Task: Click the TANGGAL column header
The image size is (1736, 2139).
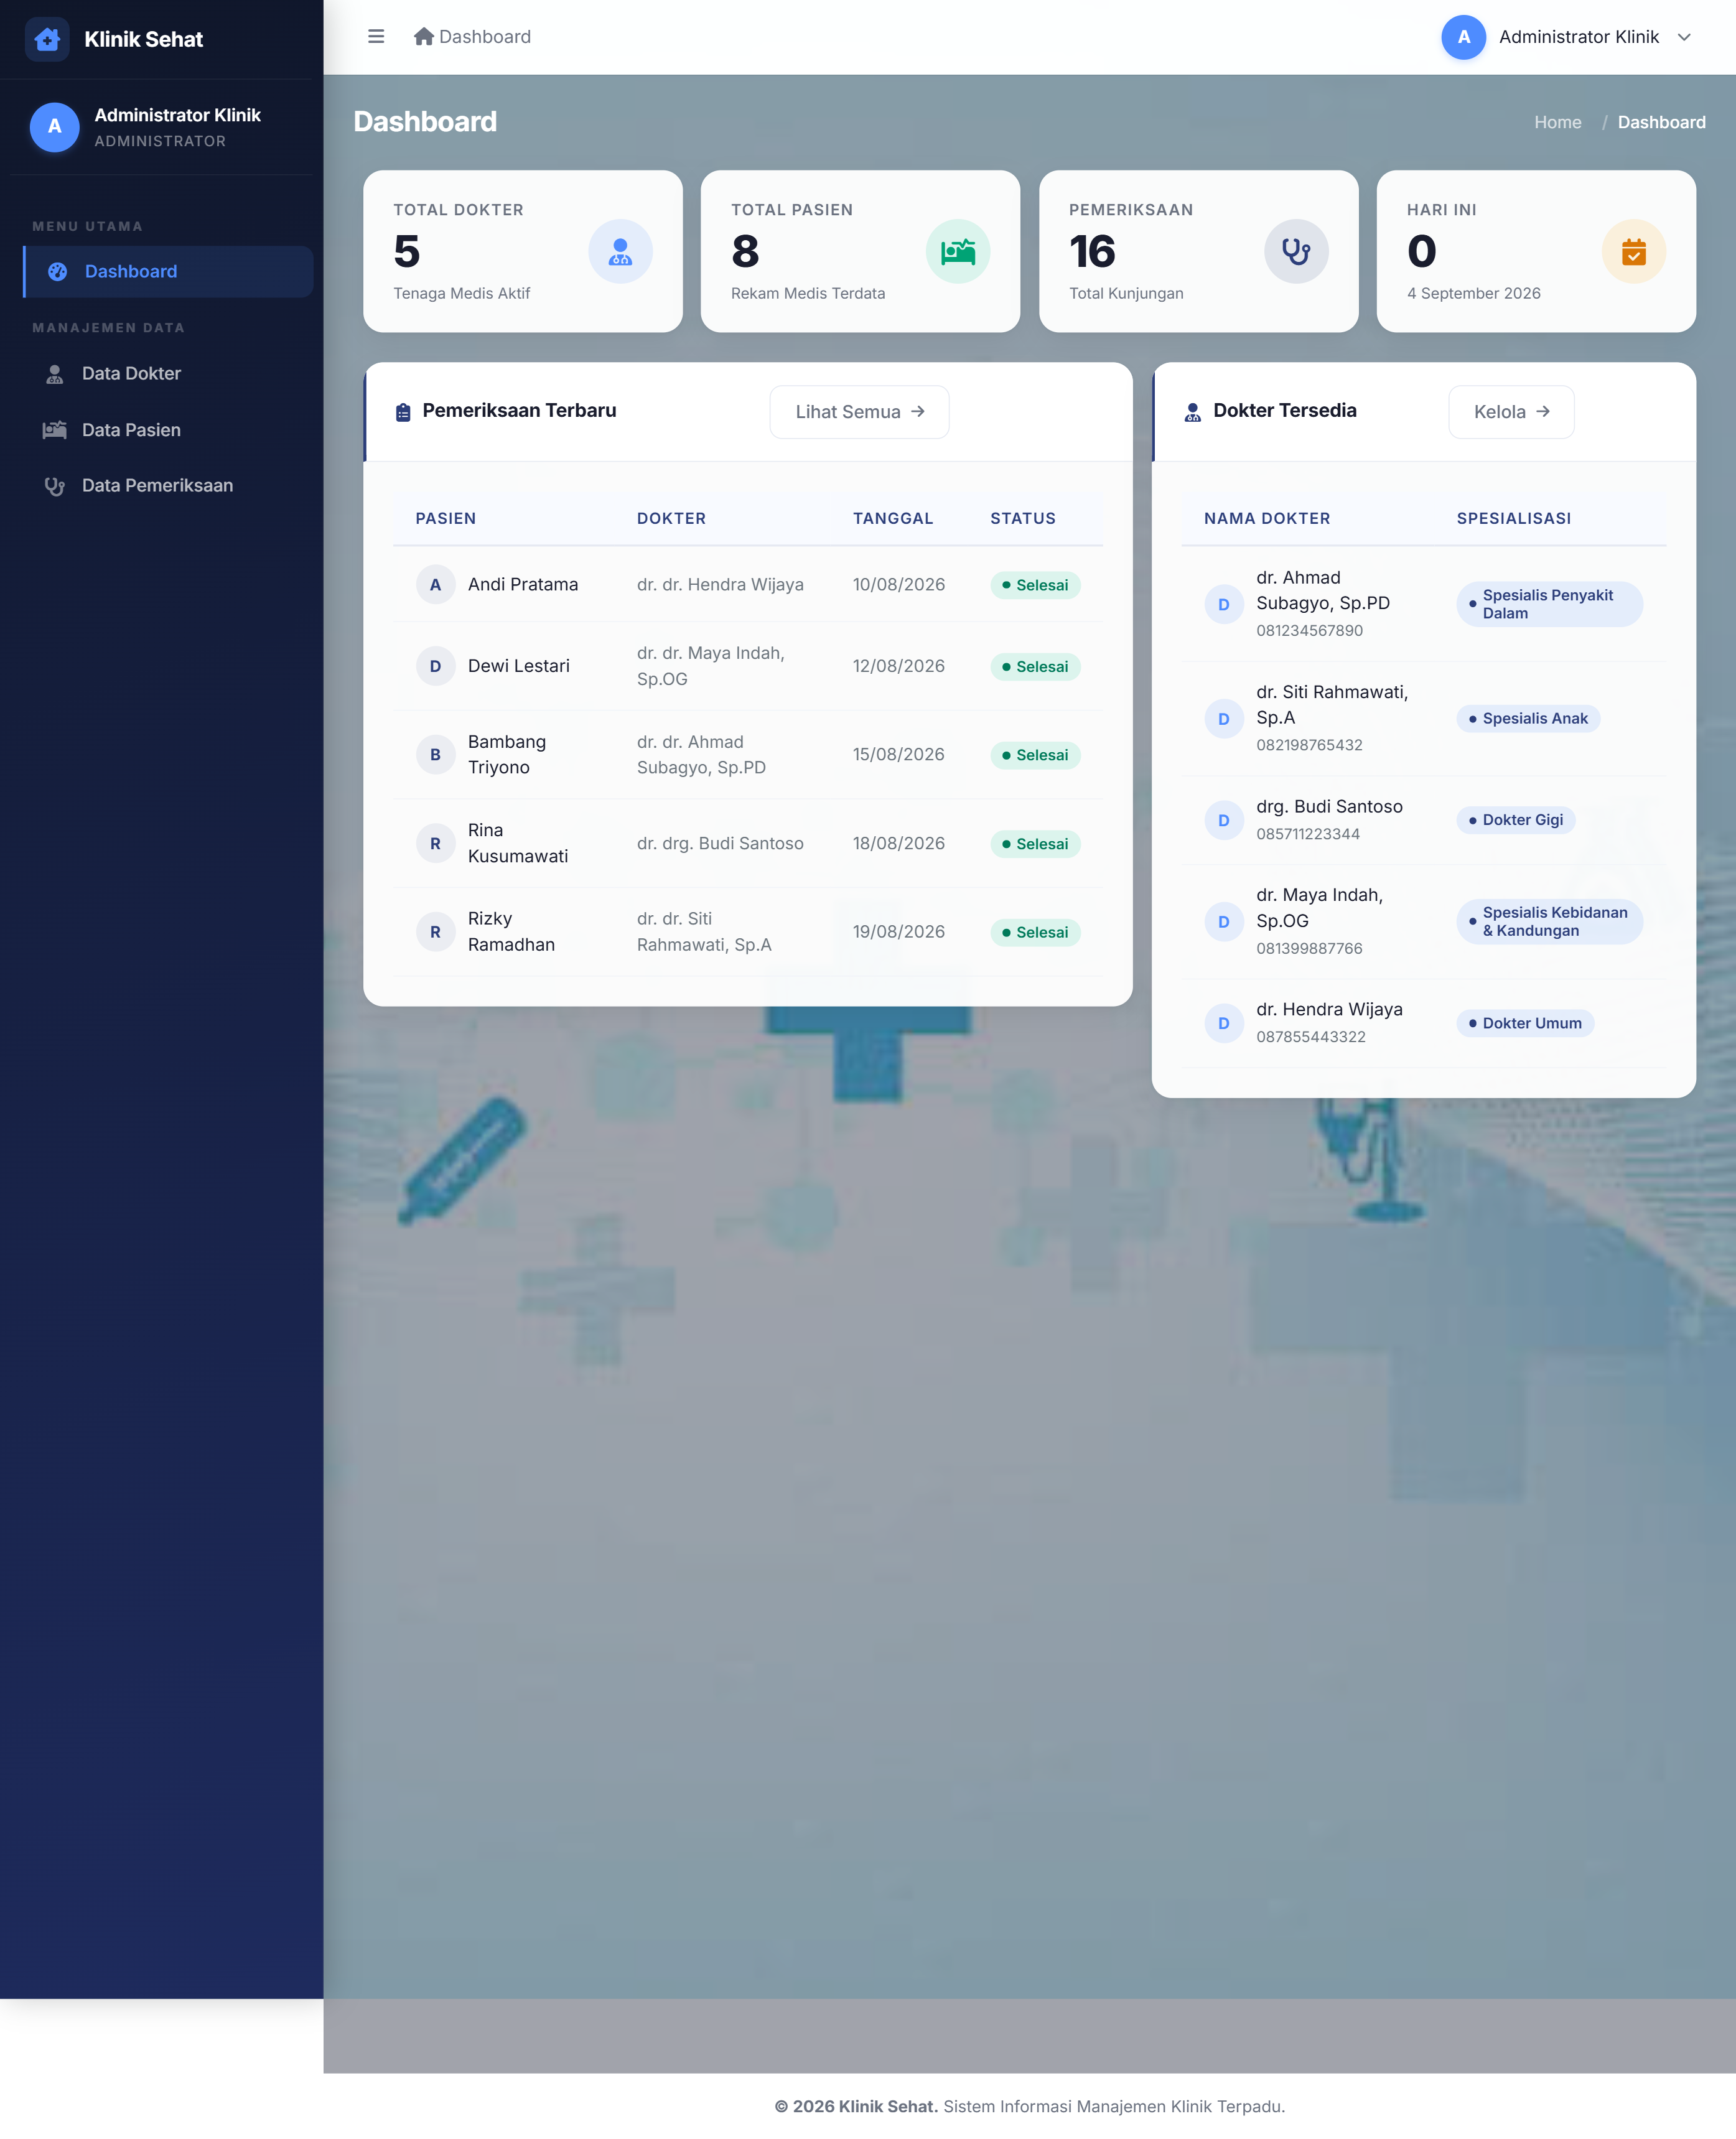Action: [x=892, y=519]
